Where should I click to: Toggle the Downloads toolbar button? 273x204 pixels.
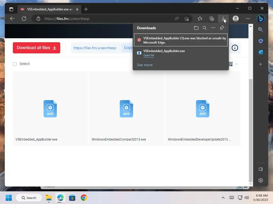[x=223, y=19]
